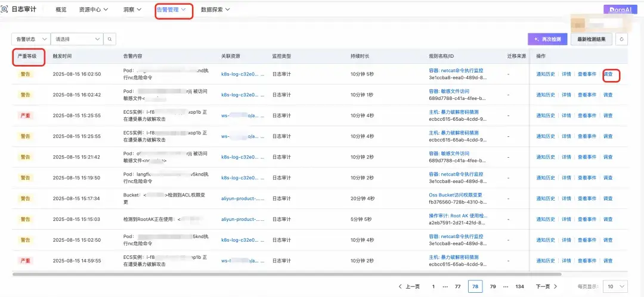Click the ellipsis between pages 1 and 77
The height and width of the screenshot is (297, 644).
(x=445, y=286)
